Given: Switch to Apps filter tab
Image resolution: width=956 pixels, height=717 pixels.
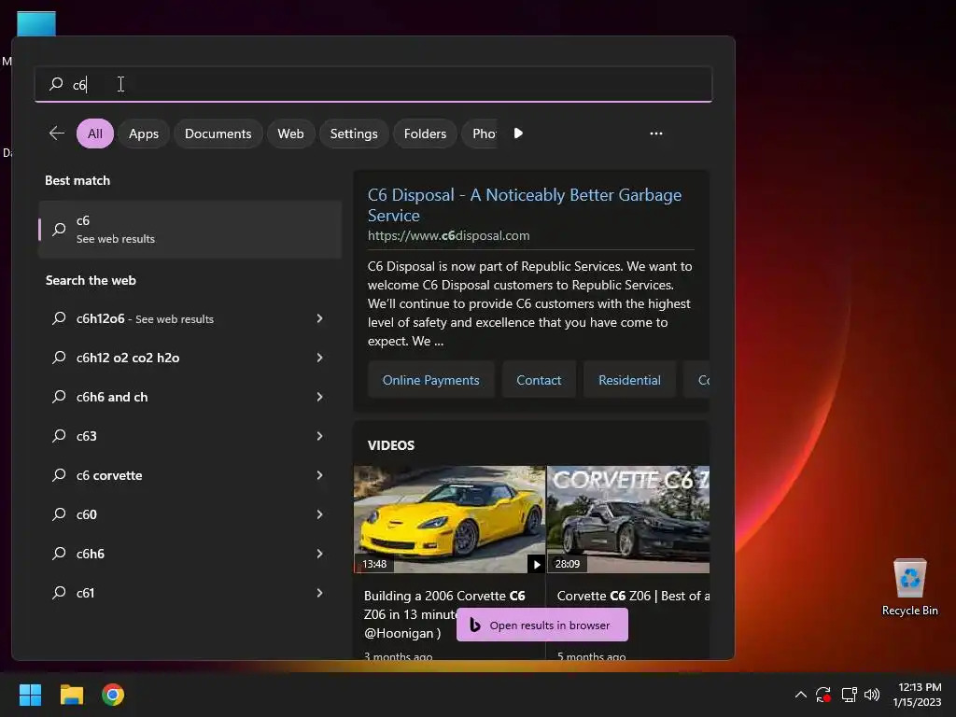Looking at the screenshot, I should 144,134.
